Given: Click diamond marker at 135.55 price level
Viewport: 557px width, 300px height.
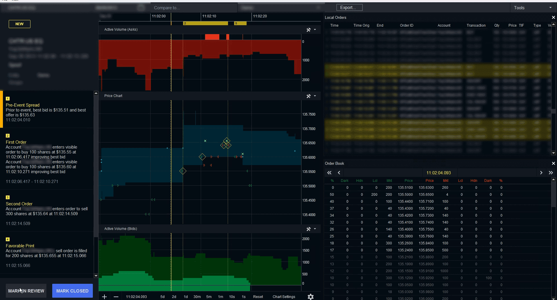Looking at the screenshot, I should (x=182, y=171).
